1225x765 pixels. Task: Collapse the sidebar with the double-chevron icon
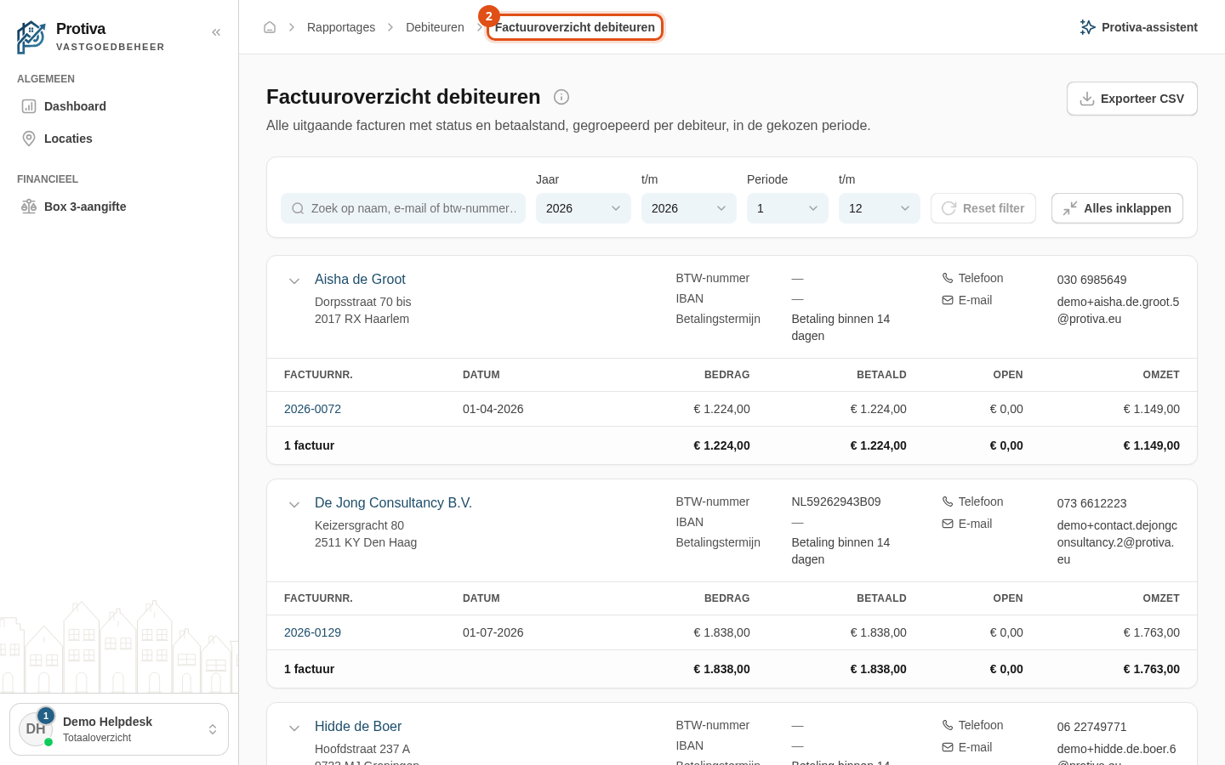[x=216, y=32]
